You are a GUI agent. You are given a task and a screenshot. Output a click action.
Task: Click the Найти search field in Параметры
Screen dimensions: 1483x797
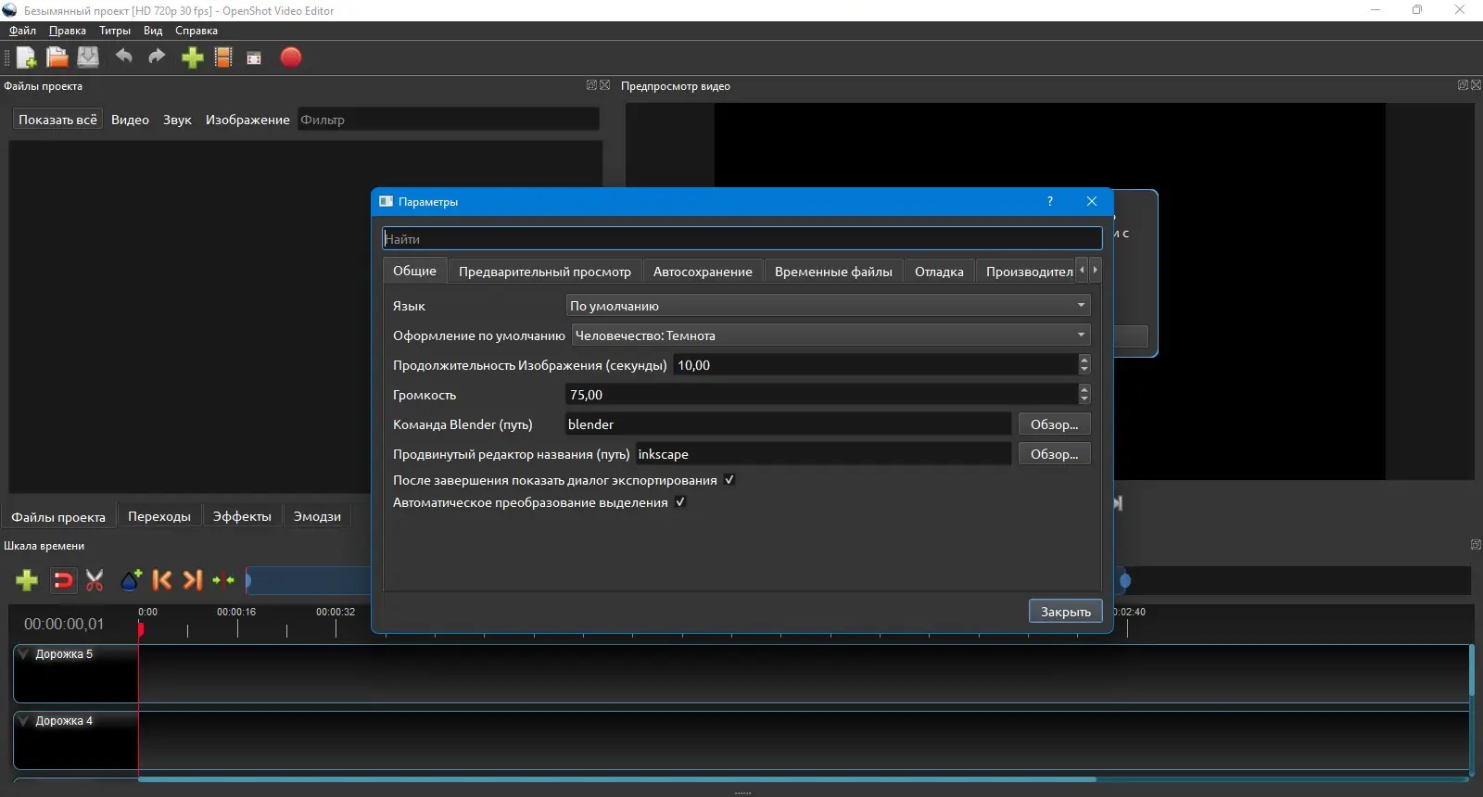[x=742, y=239]
